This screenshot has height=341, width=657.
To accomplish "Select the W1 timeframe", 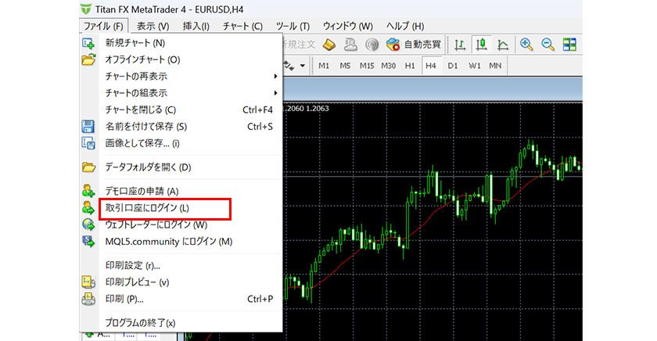I will tap(474, 66).
